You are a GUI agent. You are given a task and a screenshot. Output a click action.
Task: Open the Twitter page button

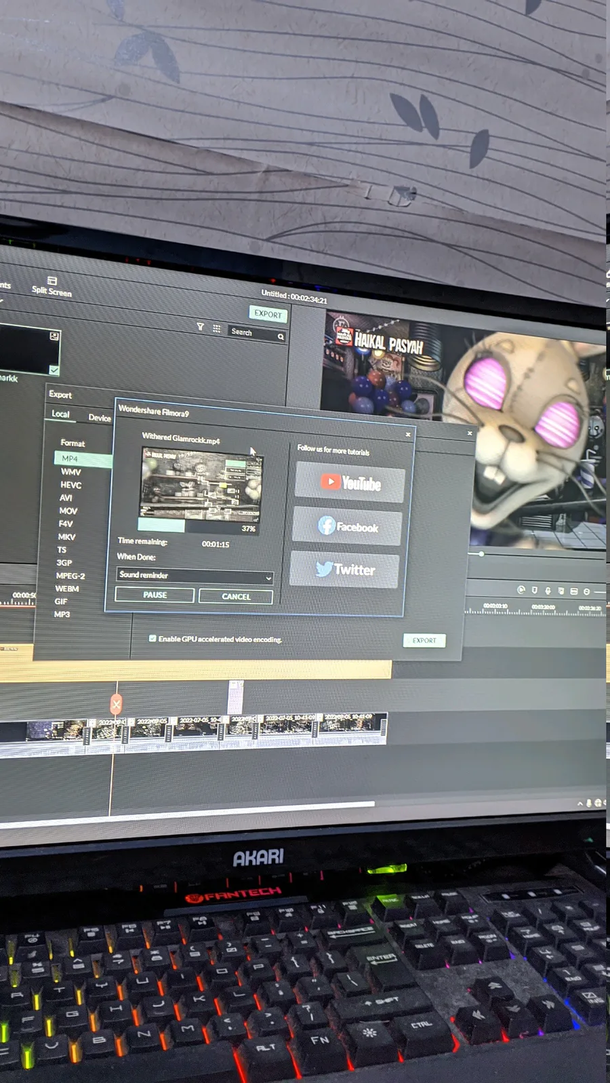(344, 570)
